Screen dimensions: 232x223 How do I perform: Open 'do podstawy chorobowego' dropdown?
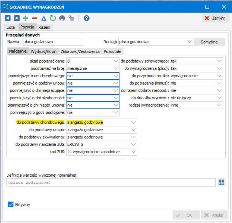click(x=102, y=122)
